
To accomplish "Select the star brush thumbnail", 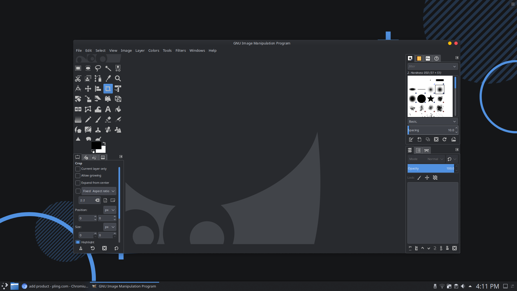I will 431,99.
